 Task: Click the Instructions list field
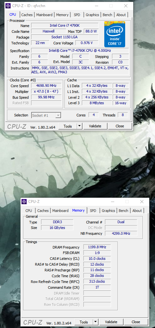coord(80,70)
